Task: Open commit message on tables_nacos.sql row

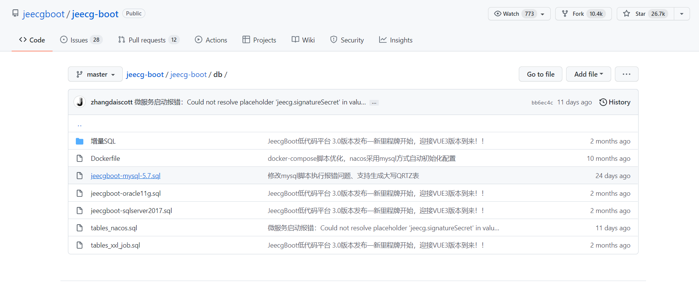Action: click(x=384, y=228)
